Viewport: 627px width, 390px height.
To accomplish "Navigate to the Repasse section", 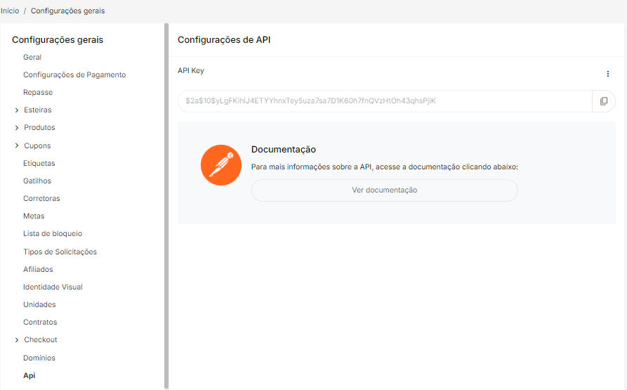I will pos(38,93).
